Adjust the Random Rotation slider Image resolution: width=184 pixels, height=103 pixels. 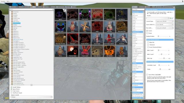(x=158, y=36)
